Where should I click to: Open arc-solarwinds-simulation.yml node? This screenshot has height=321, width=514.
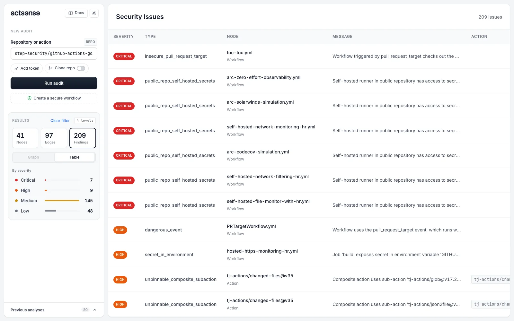[260, 102]
